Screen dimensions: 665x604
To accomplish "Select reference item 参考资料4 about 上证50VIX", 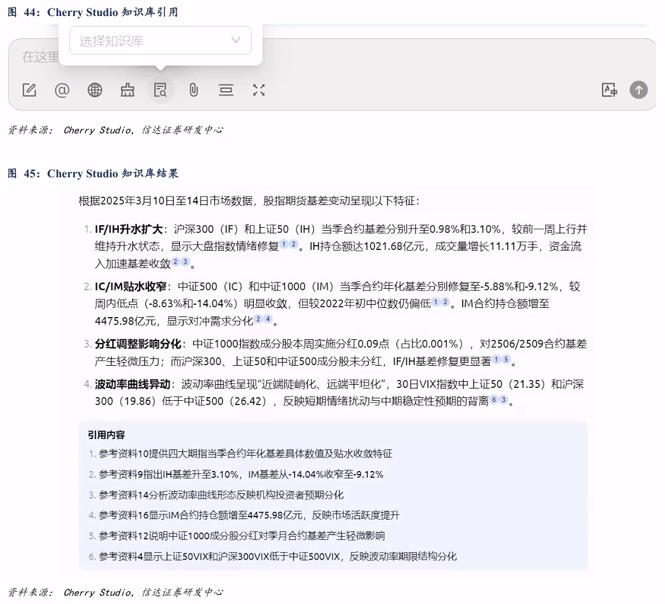I will (277, 557).
